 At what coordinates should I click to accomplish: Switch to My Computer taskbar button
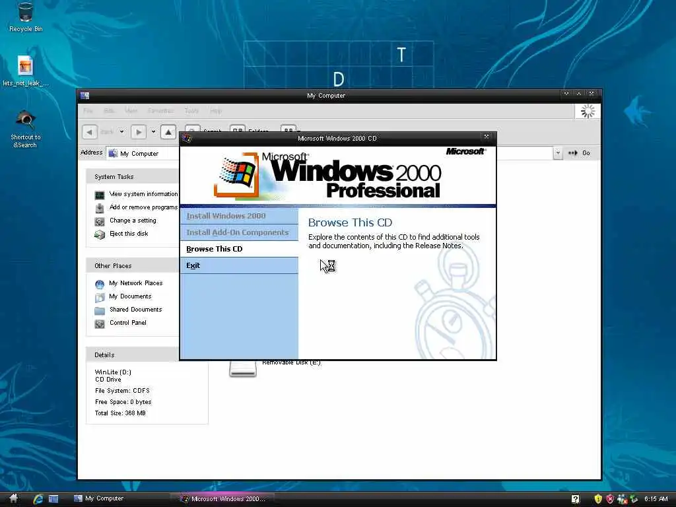[x=118, y=499]
